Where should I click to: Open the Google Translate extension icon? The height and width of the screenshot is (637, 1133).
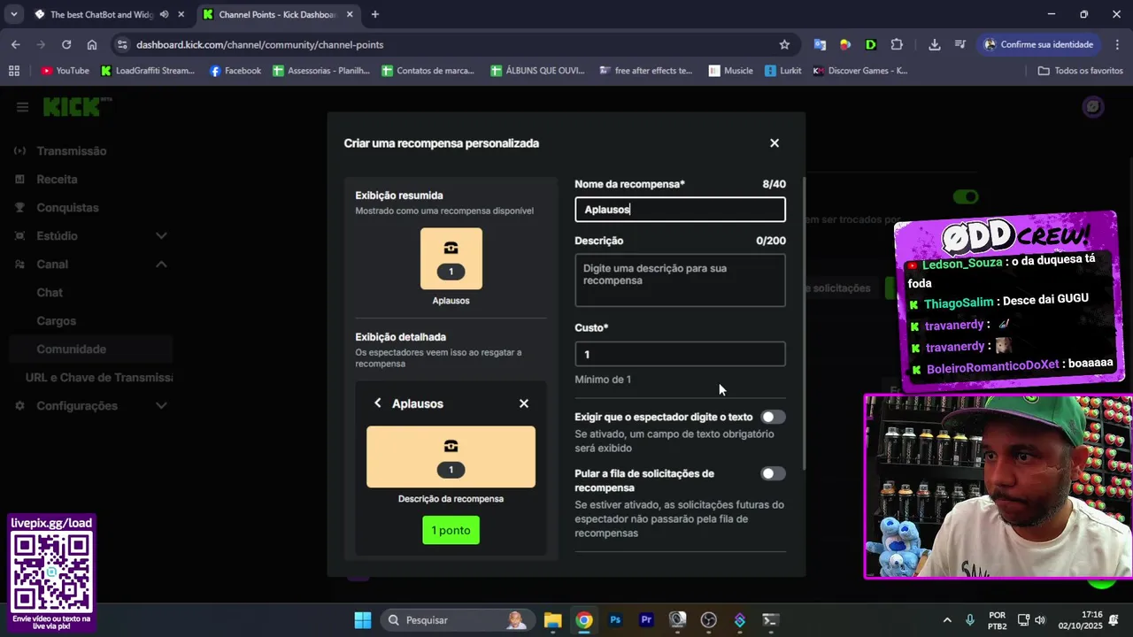click(x=820, y=44)
